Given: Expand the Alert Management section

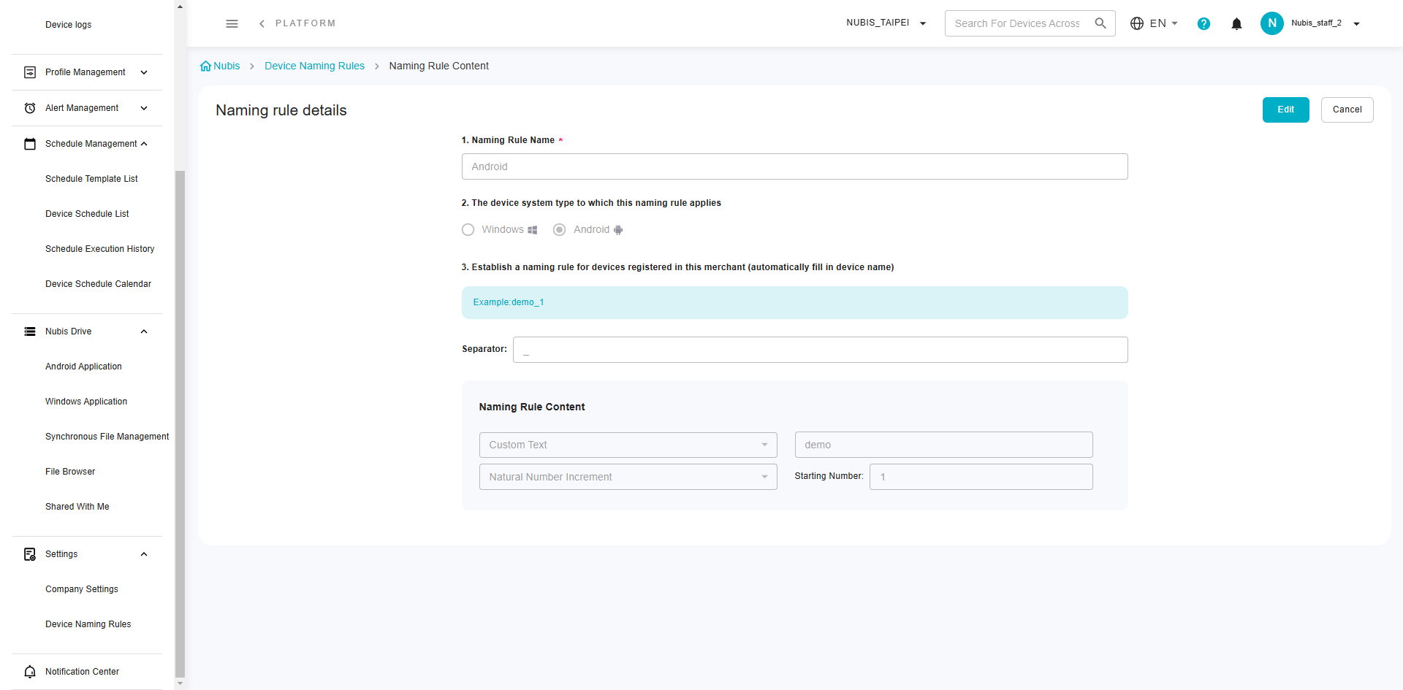Looking at the screenshot, I should click(144, 108).
